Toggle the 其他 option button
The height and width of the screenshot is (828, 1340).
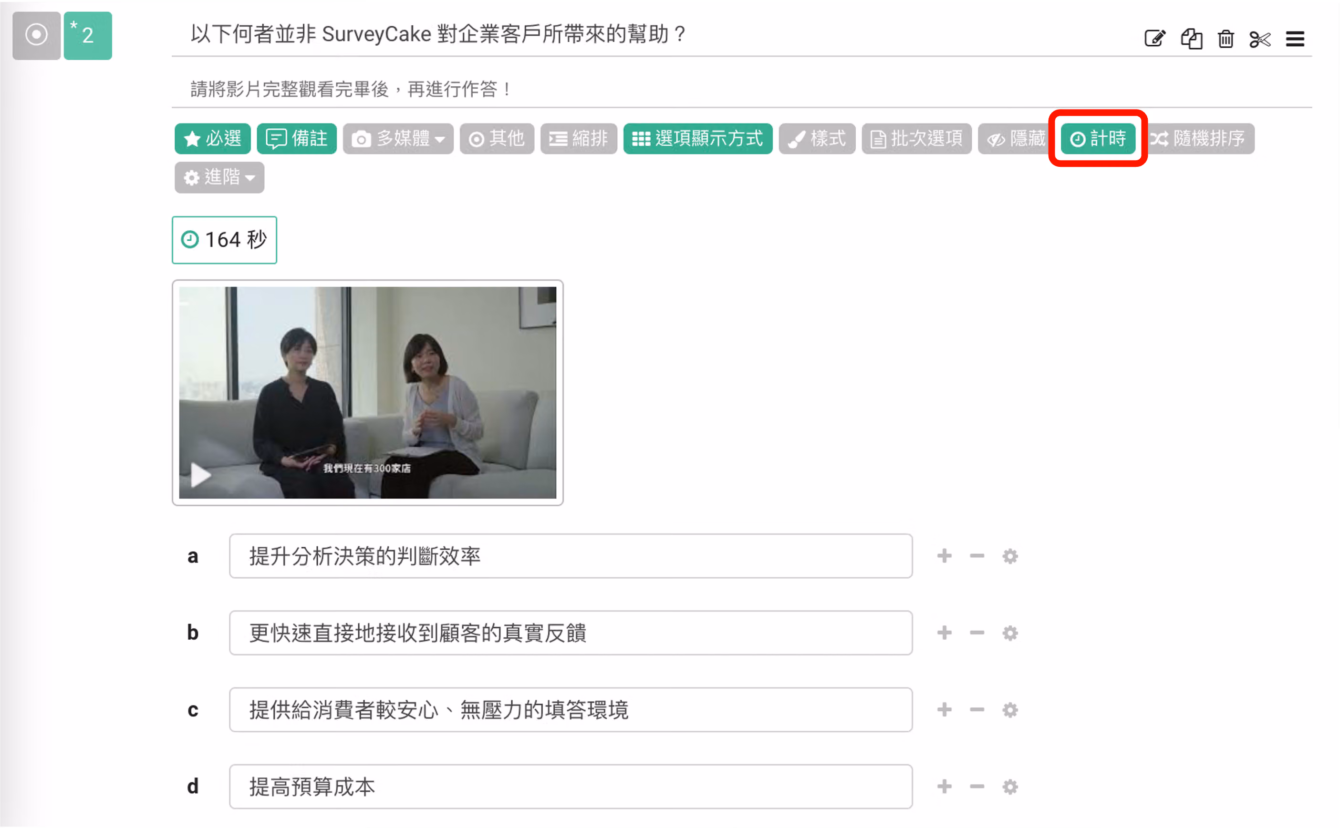point(497,139)
